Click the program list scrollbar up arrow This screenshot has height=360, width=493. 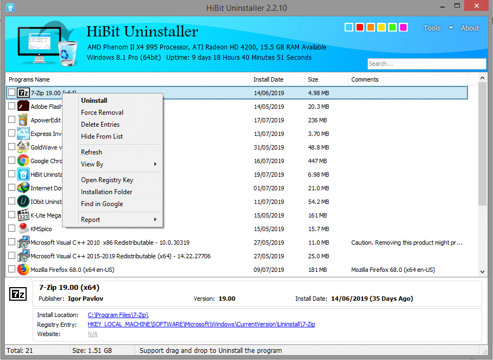click(482, 78)
